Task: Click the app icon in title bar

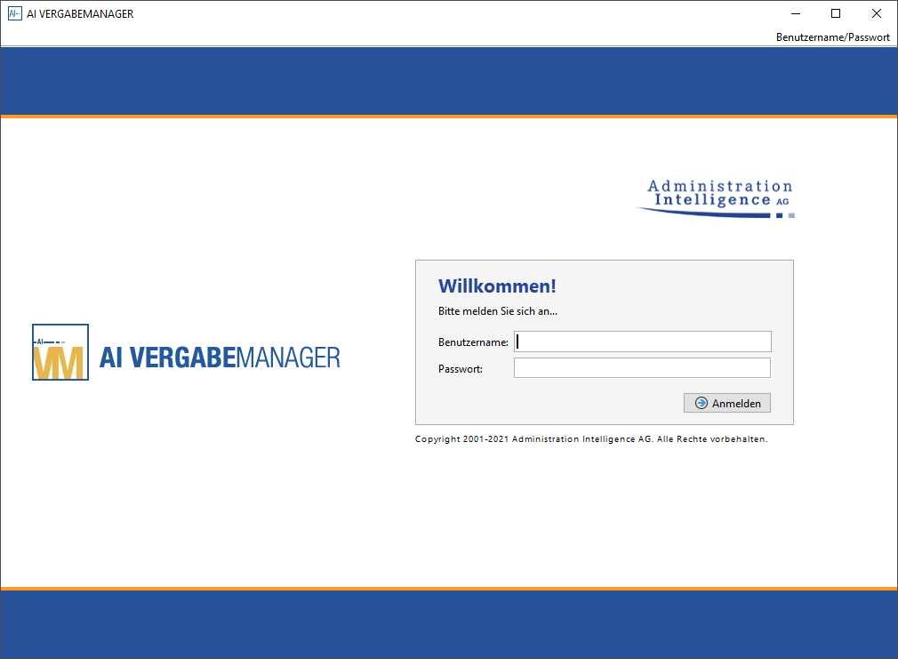Action: [x=14, y=13]
